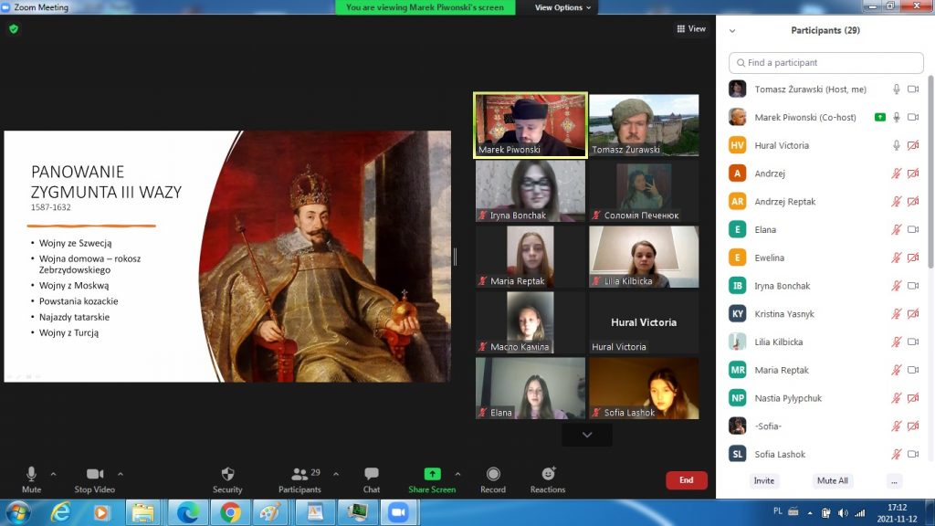
Task: Open the Reactions menu
Action: tap(548, 474)
